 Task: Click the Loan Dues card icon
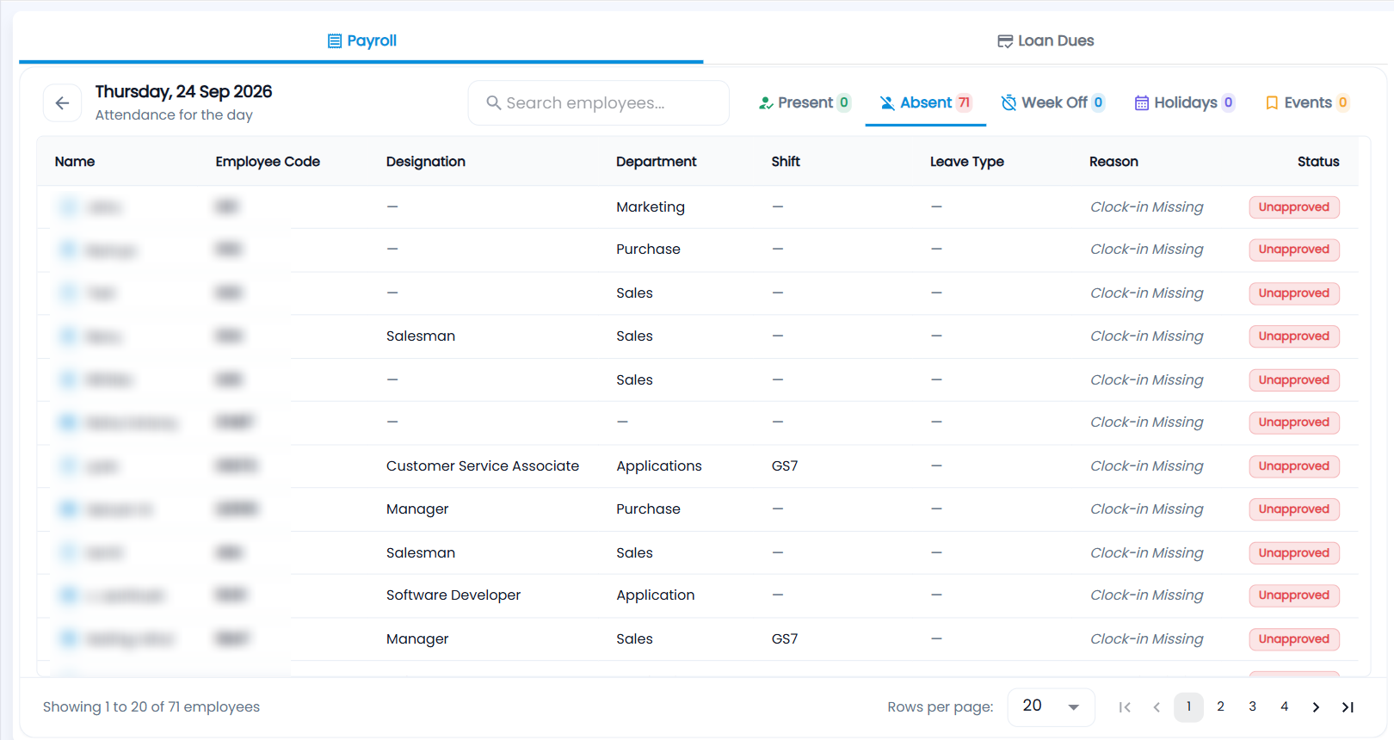coord(1005,41)
